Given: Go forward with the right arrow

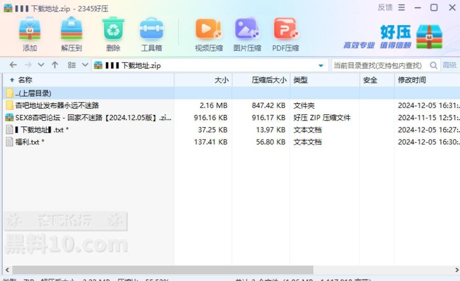Looking at the screenshot, I should pyautogui.click(x=28, y=65).
